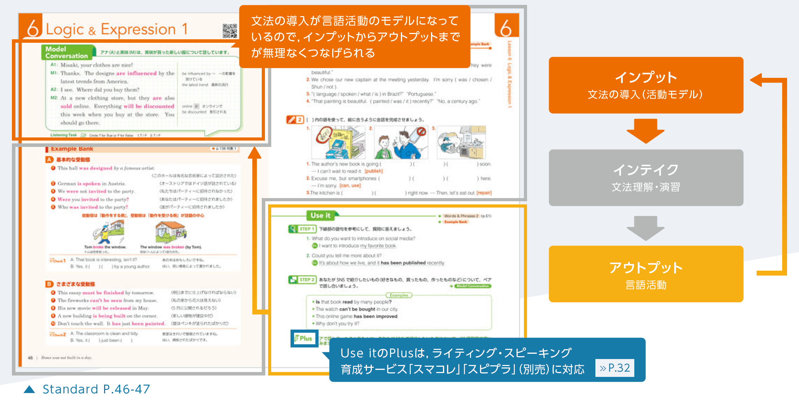Click the orange circled B section icon
The width and height of the screenshot is (799, 406).
pos(49,284)
